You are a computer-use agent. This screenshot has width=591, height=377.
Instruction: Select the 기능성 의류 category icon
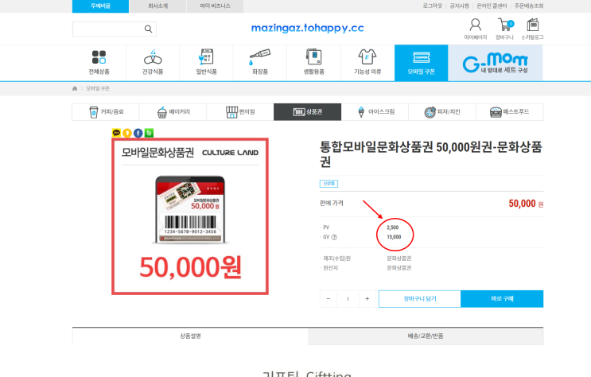coord(367,57)
